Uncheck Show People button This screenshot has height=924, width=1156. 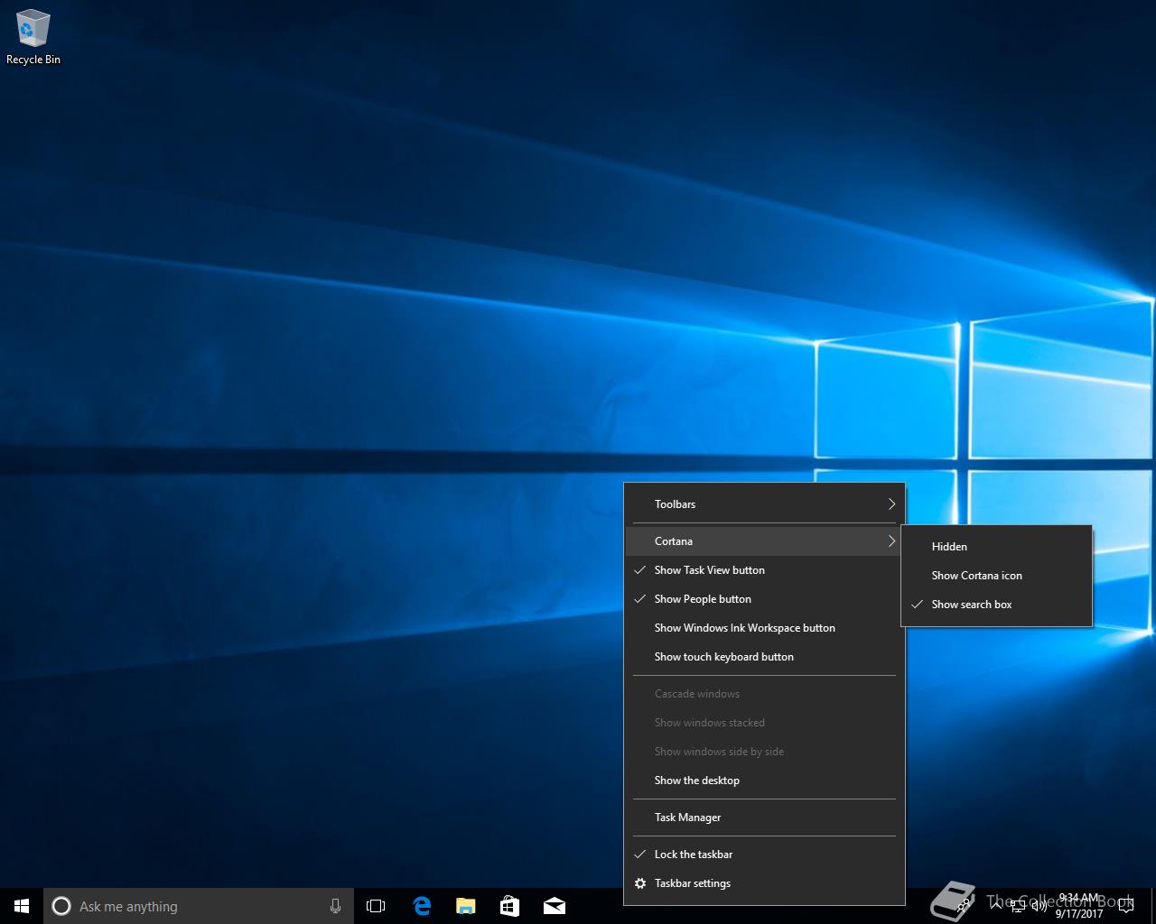(703, 599)
